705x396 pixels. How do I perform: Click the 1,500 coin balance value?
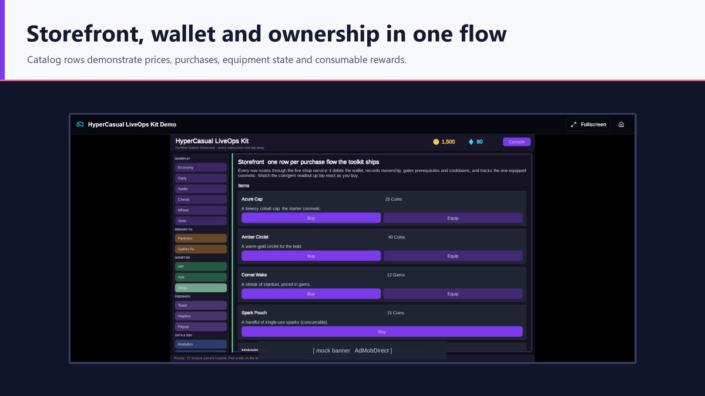point(448,142)
